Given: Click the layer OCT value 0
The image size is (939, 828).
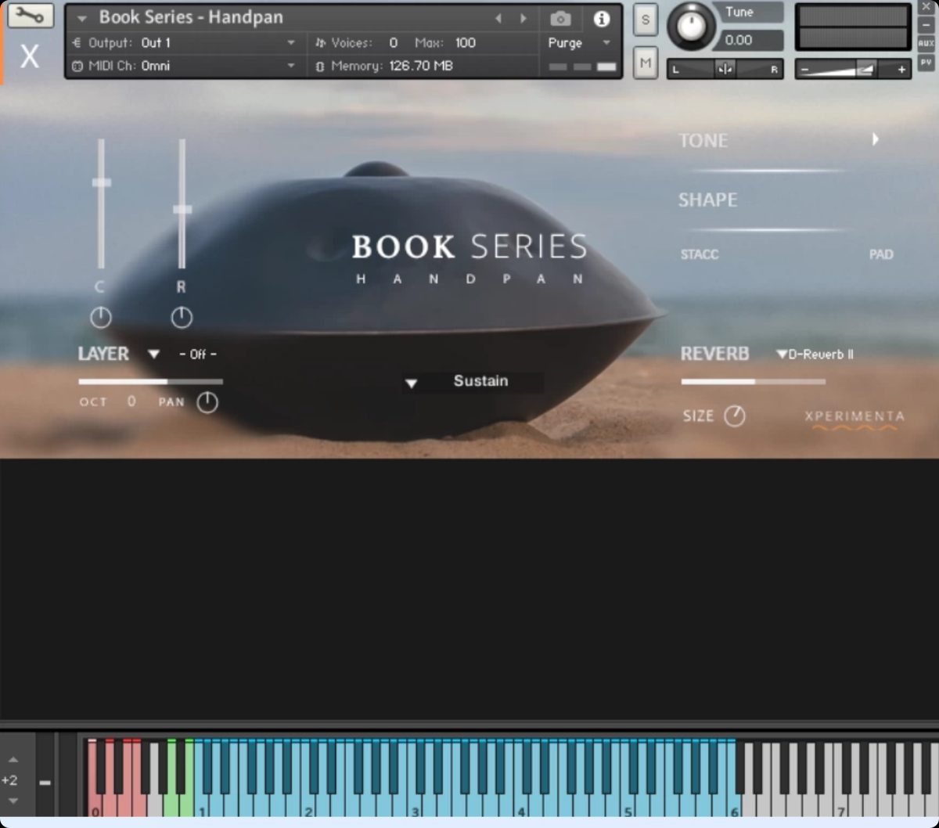Looking at the screenshot, I should click(131, 401).
